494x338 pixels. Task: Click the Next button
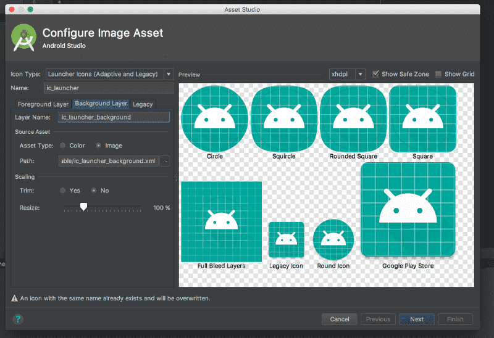point(417,319)
